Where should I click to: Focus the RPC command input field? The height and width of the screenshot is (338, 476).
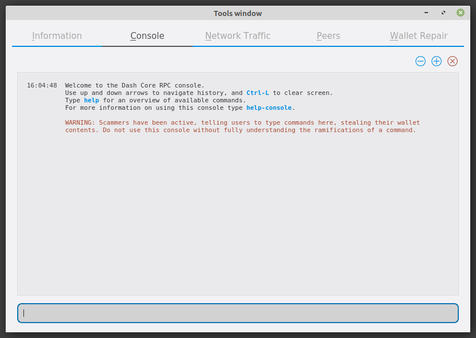(238, 313)
